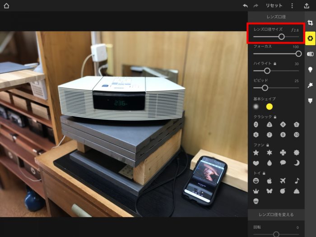Go to the home screen icon
This screenshot has width=316, height=237.
coord(6,5)
